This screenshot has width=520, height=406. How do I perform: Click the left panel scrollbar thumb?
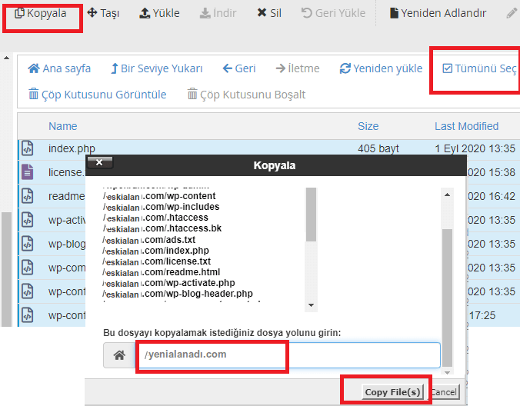pos(6,269)
